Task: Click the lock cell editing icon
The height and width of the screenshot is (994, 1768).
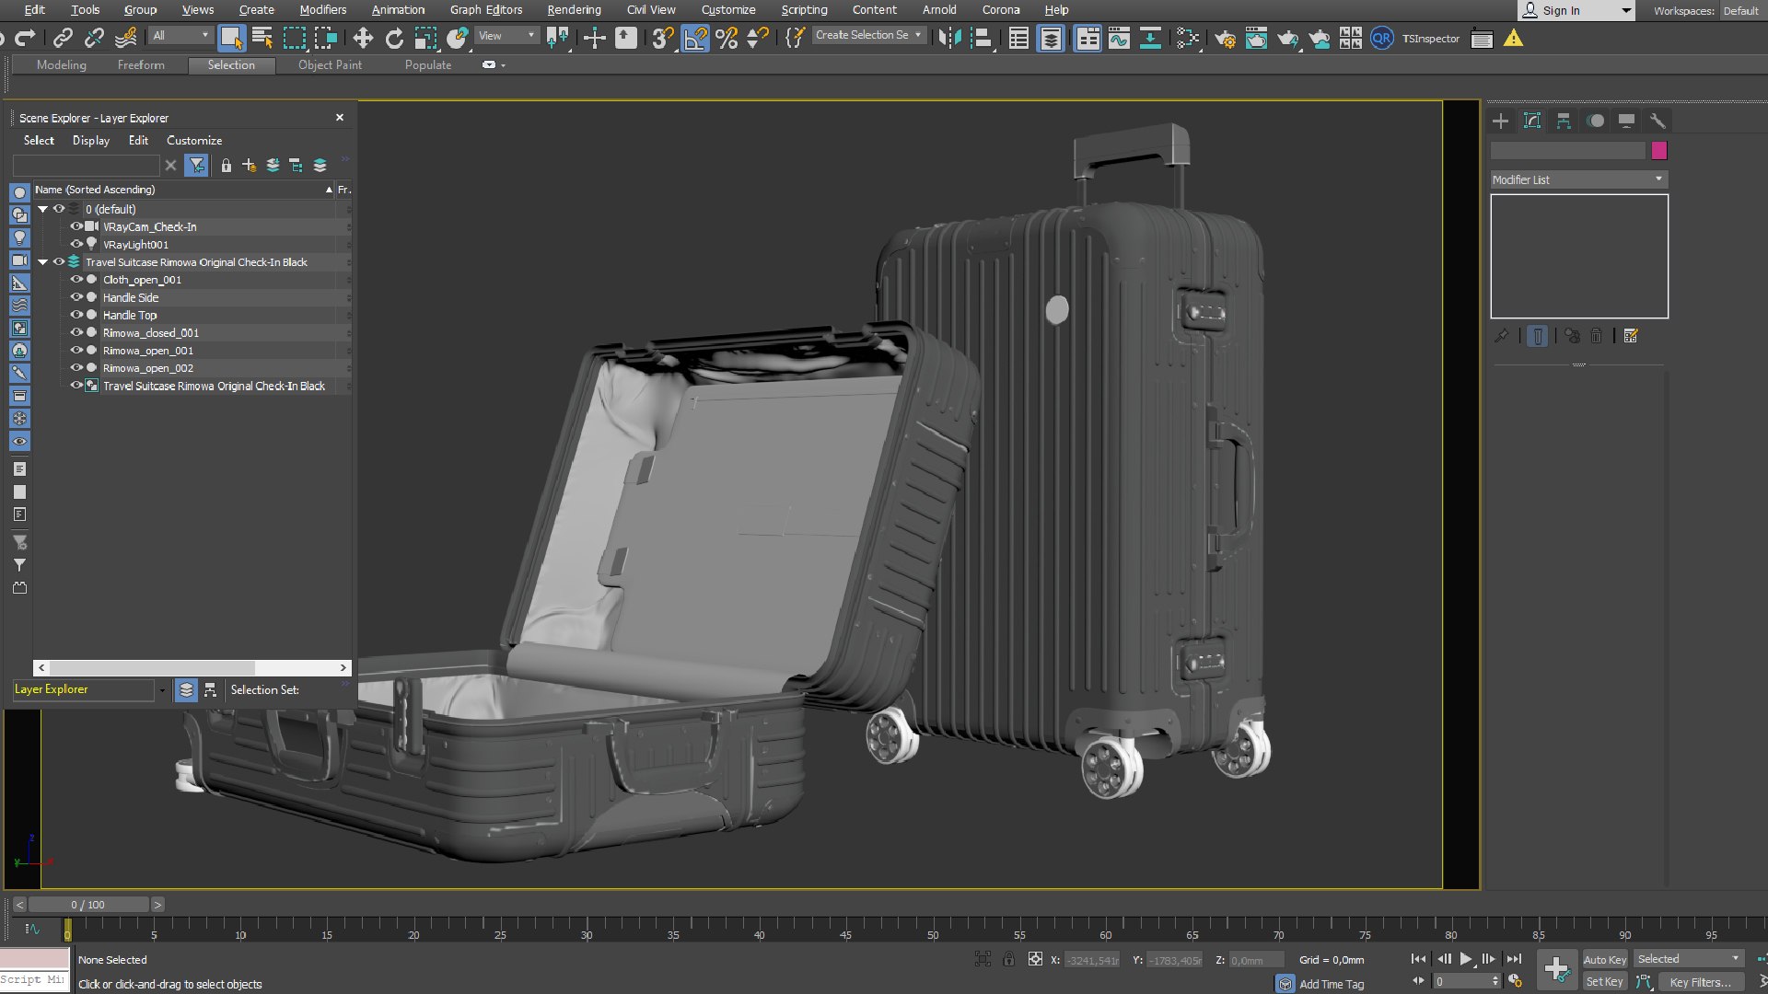Action: pyautogui.click(x=226, y=166)
